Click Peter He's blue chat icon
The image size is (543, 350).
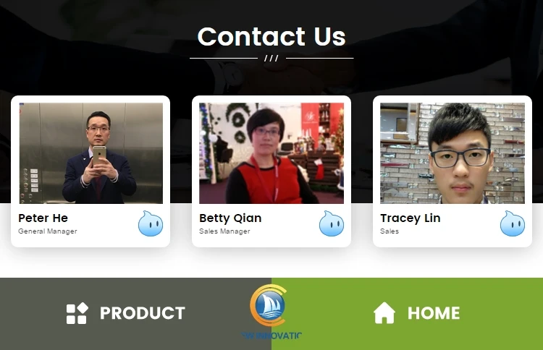151,223
